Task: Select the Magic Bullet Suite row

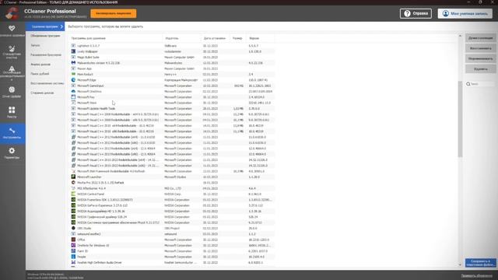Action: point(172,57)
